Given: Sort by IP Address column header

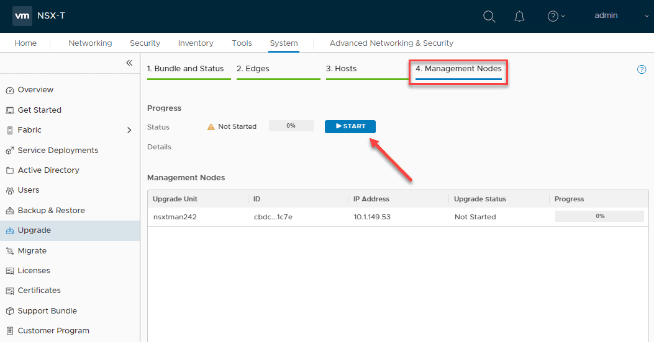Looking at the screenshot, I should 371,199.
